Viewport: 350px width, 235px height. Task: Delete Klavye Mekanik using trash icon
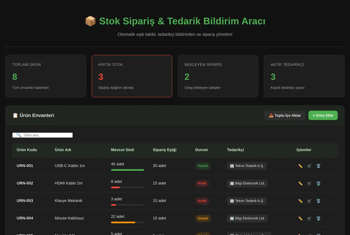[x=318, y=201]
